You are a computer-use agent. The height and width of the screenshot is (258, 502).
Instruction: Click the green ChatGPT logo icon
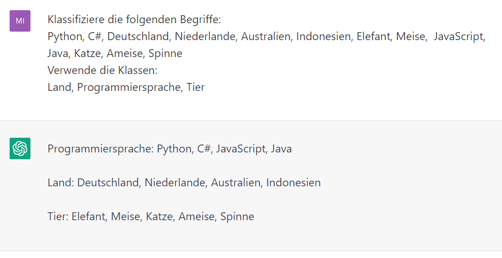click(20, 148)
